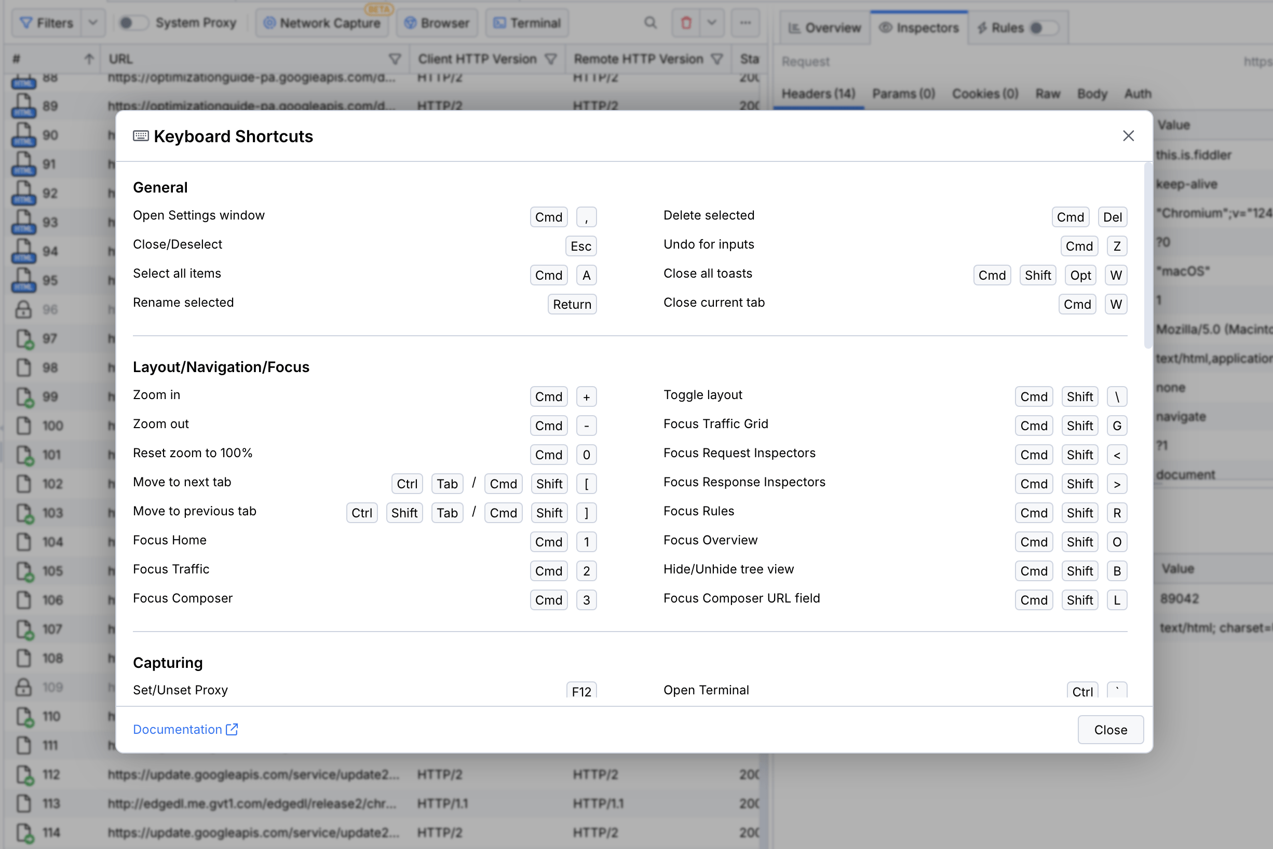Image resolution: width=1273 pixels, height=849 pixels.
Task: Switch to the Inspectors tab
Action: tap(919, 28)
